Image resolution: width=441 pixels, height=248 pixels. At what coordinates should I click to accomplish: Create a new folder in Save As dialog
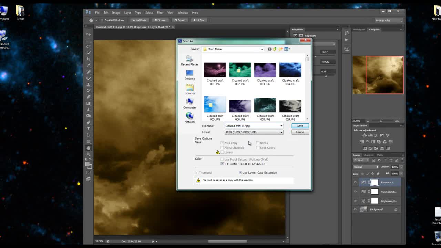pos(281,49)
